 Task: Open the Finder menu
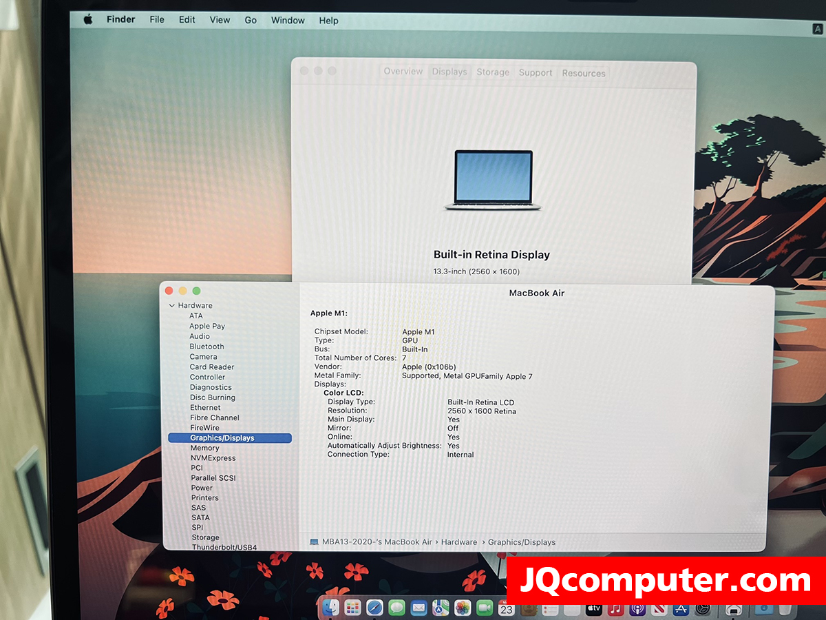[x=121, y=20]
